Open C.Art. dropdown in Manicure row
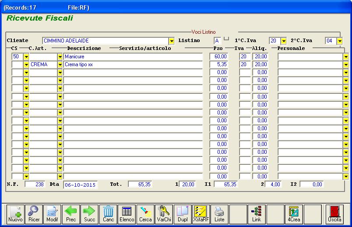Screen dimensions: 352x227 60,57
